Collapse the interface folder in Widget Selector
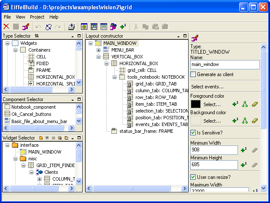270x203 pixels. coord(7,145)
